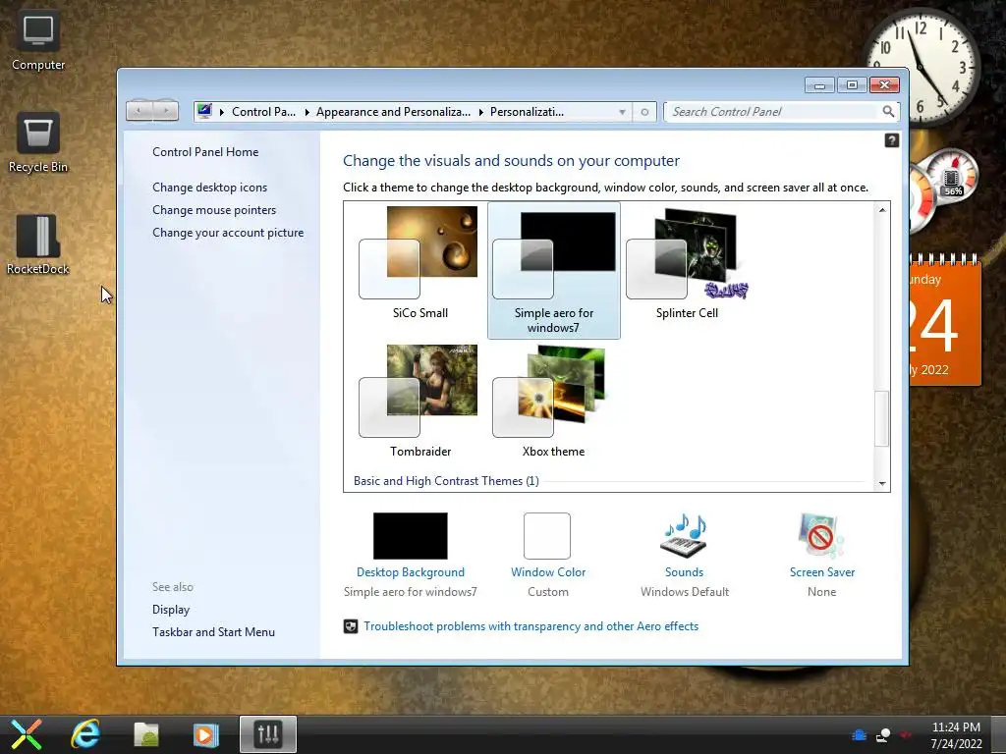Open the folder icon on the taskbar
This screenshot has width=1006, height=754.
tap(145, 734)
